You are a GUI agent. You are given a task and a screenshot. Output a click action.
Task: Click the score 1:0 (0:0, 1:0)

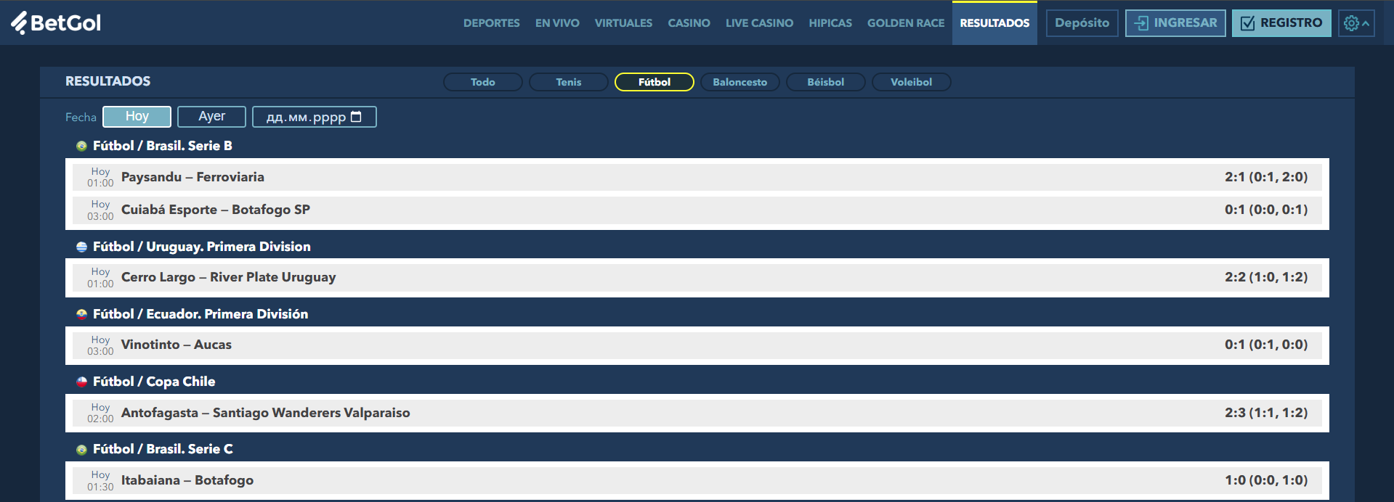1266,480
